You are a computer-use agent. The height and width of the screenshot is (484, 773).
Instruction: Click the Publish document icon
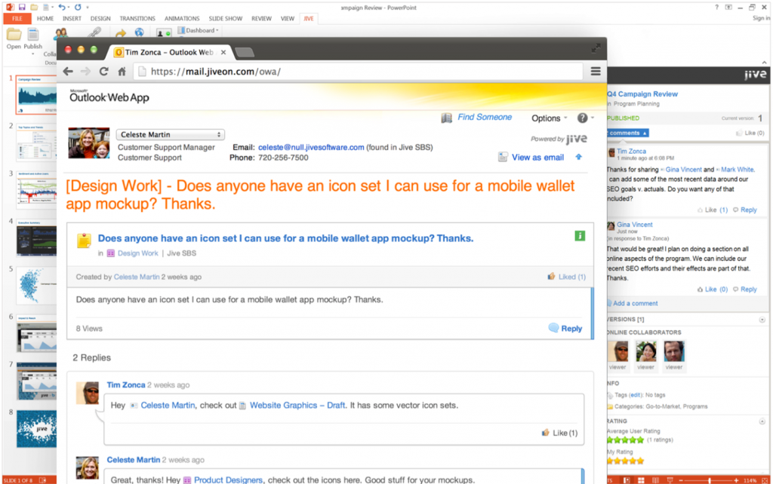pyautogui.click(x=33, y=35)
